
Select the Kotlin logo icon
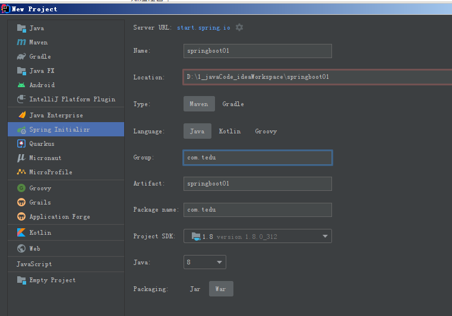click(21, 232)
